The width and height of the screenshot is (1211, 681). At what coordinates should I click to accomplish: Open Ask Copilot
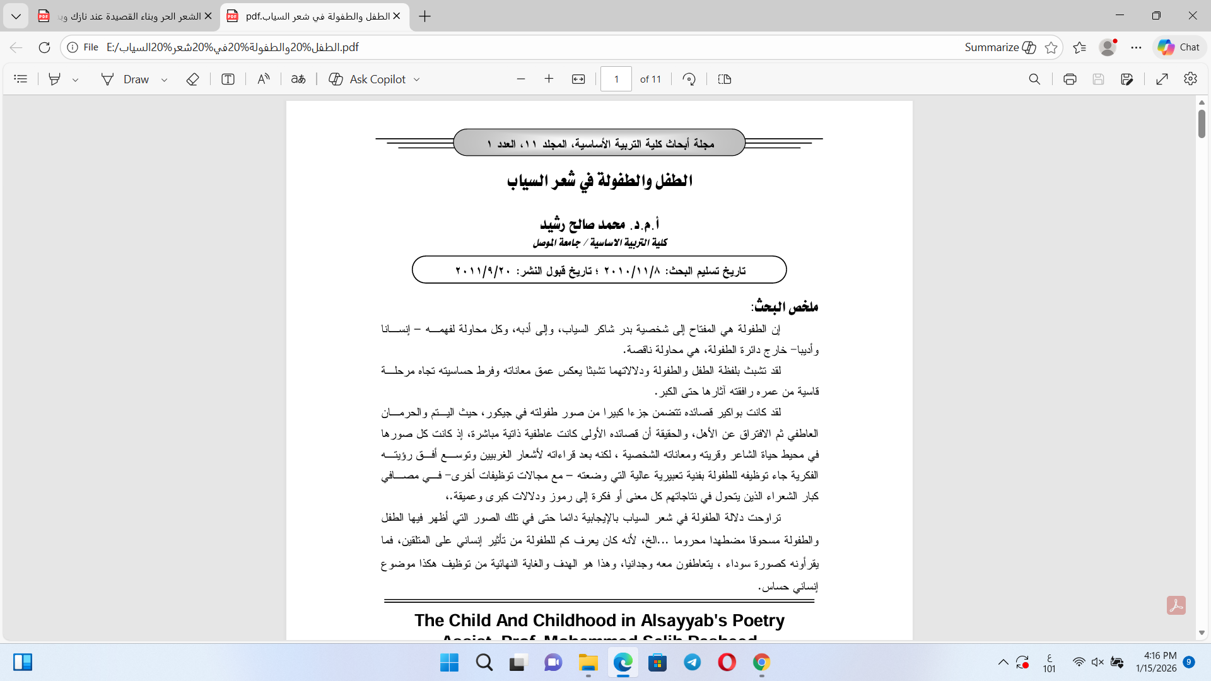pos(368,79)
